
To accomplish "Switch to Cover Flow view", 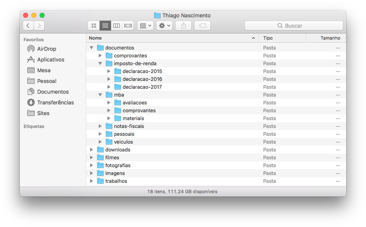I will coord(128,26).
